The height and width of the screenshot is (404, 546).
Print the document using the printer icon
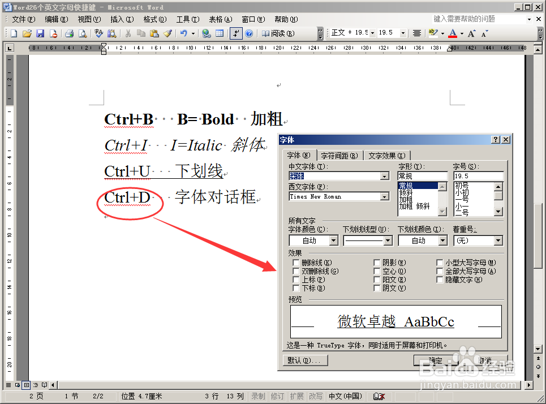point(69,33)
